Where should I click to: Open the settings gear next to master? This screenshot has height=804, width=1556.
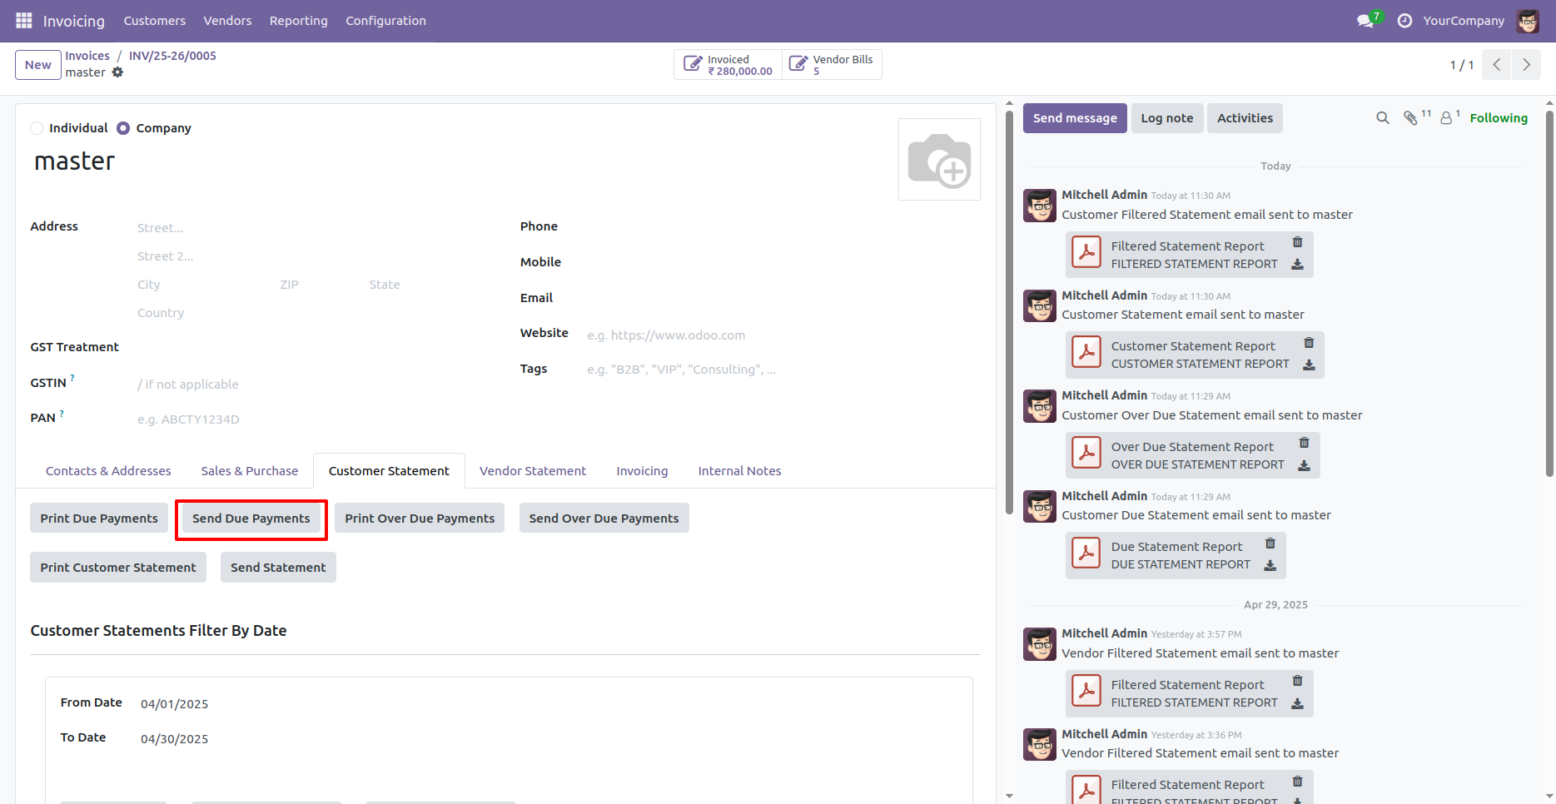(x=118, y=72)
